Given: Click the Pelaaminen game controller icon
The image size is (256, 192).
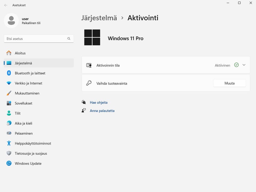Looking at the screenshot, I should pyautogui.click(x=9, y=133).
